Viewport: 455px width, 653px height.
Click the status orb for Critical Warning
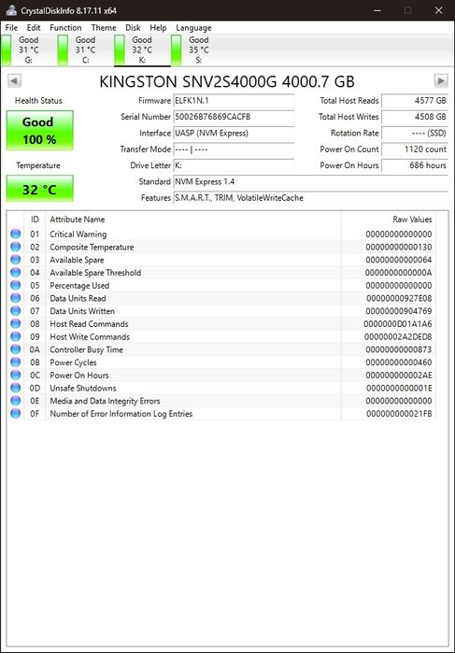16,234
